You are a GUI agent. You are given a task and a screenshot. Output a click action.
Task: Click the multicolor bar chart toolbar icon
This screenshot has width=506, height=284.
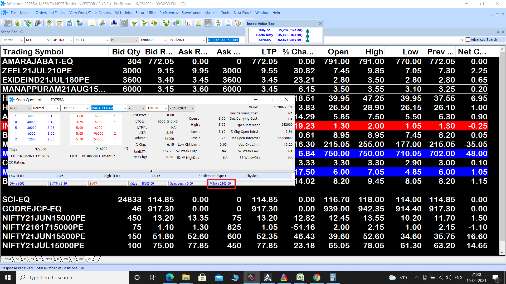pyautogui.click(x=188, y=23)
